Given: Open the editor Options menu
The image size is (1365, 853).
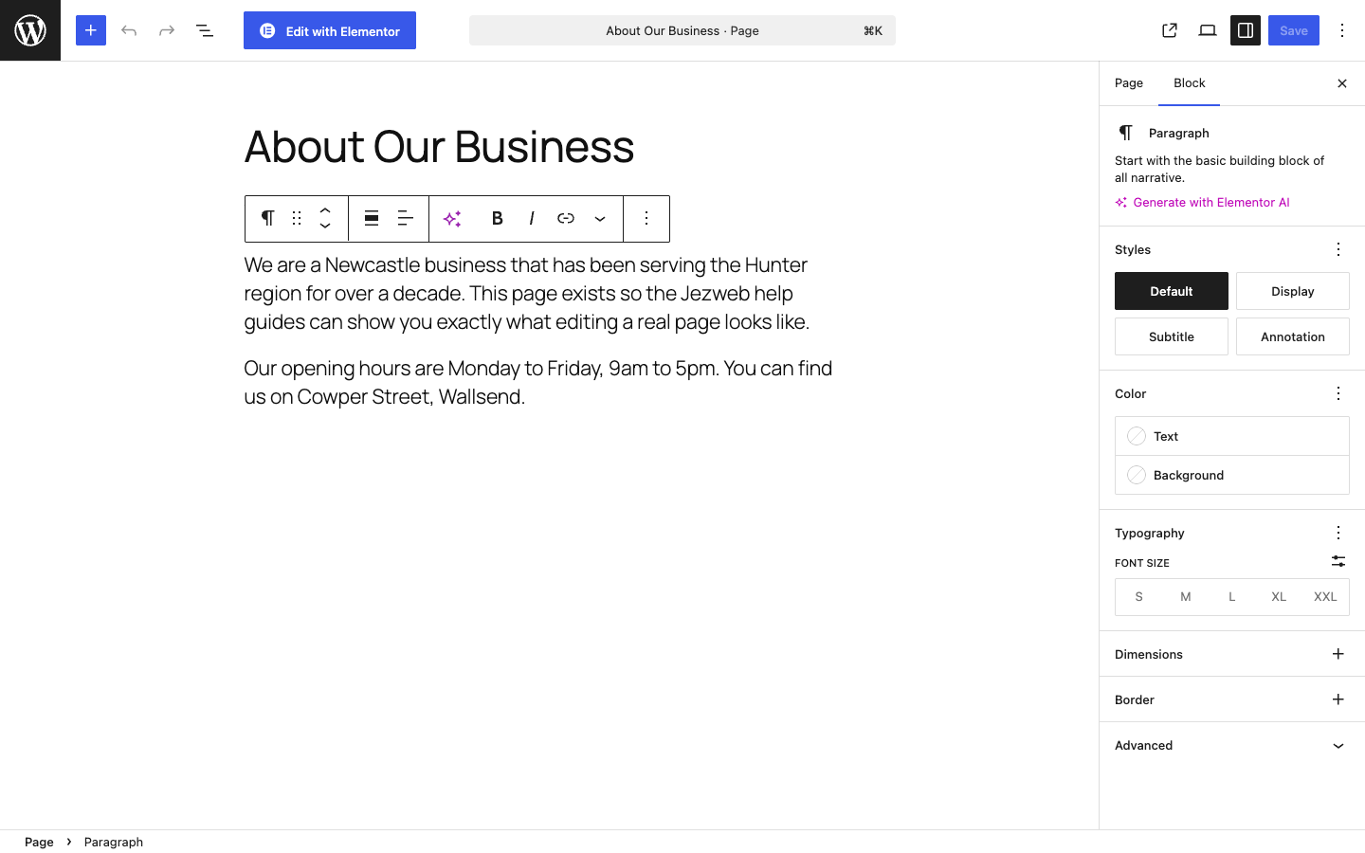Looking at the screenshot, I should [x=1342, y=30].
